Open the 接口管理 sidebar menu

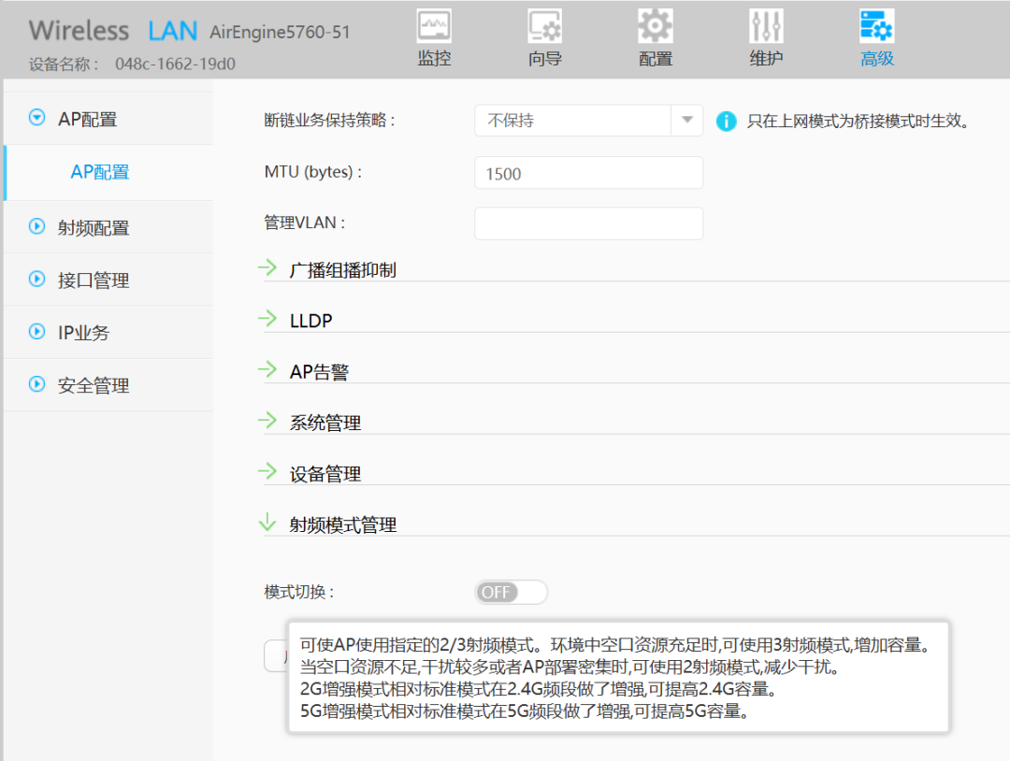coord(94,280)
